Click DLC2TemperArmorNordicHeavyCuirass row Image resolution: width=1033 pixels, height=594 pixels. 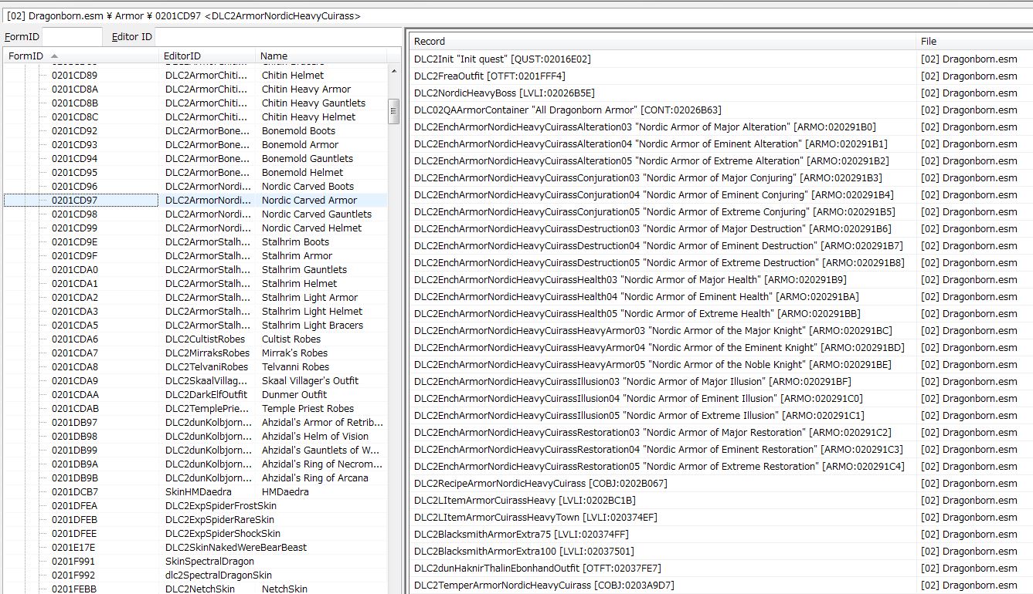pos(721,586)
